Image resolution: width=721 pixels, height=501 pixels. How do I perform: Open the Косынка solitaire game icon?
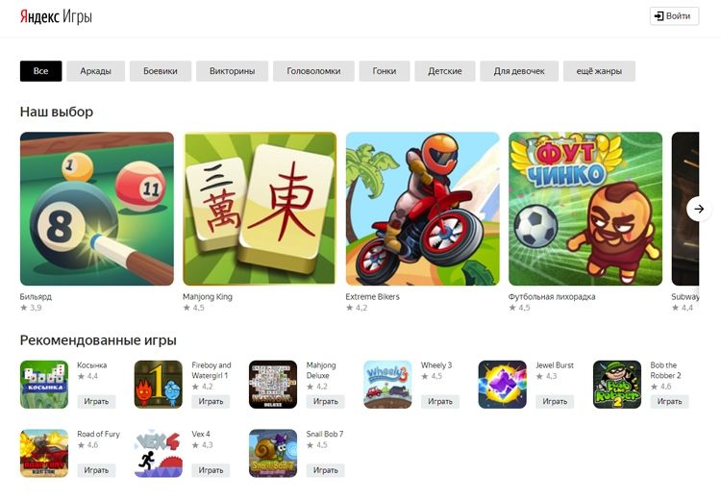[x=44, y=384]
